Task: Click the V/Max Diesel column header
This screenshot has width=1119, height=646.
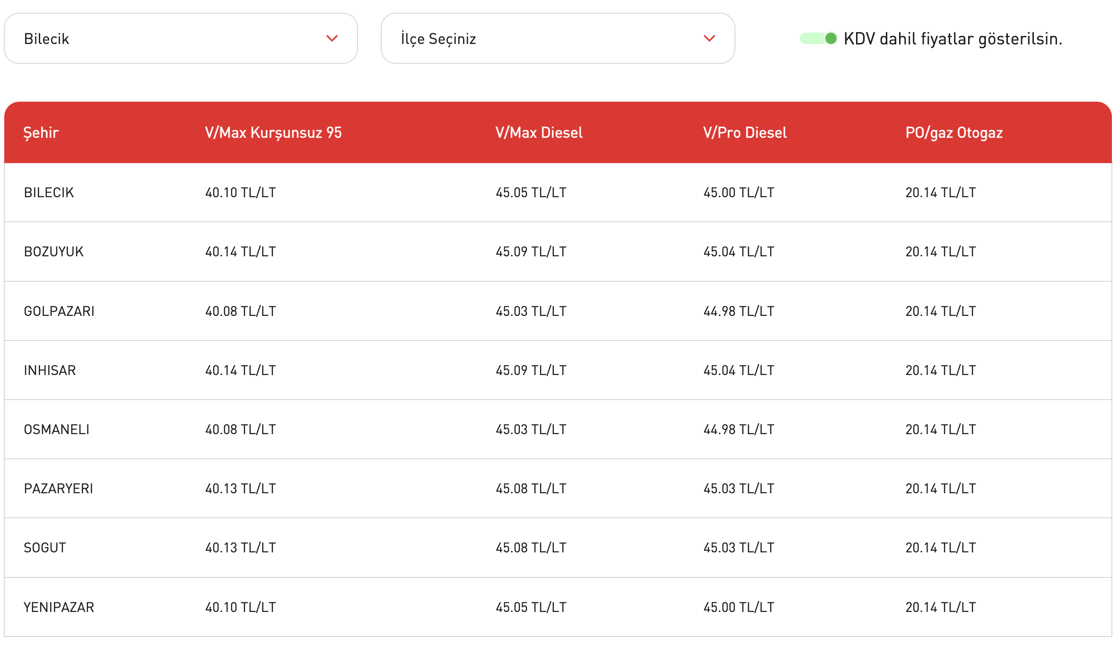Action: (539, 133)
